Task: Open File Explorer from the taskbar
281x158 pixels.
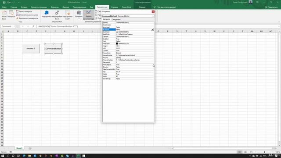Action: 29,156
